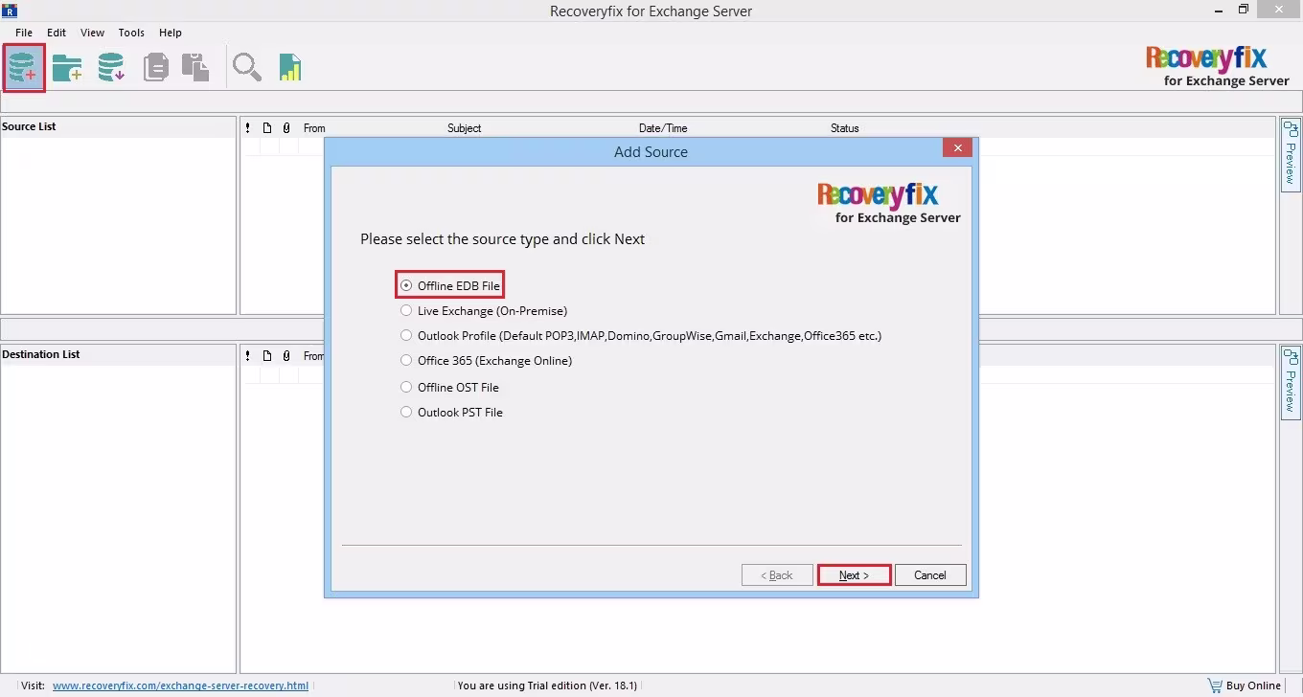Click the database with down arrow toolbar icon

pyautogui.click(x=111, y=67)
